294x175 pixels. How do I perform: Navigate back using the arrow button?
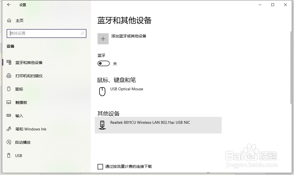(8, 5)
